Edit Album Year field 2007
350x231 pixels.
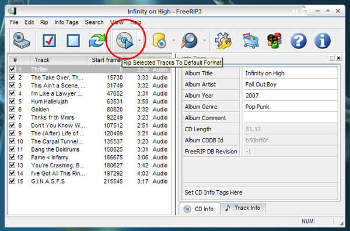(x=290, y=96)
